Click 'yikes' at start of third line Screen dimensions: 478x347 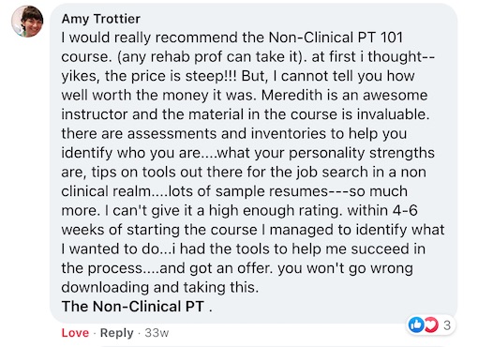[79, 76]
